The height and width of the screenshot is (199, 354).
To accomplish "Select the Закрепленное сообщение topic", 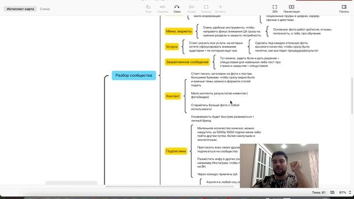I will 187,62.
